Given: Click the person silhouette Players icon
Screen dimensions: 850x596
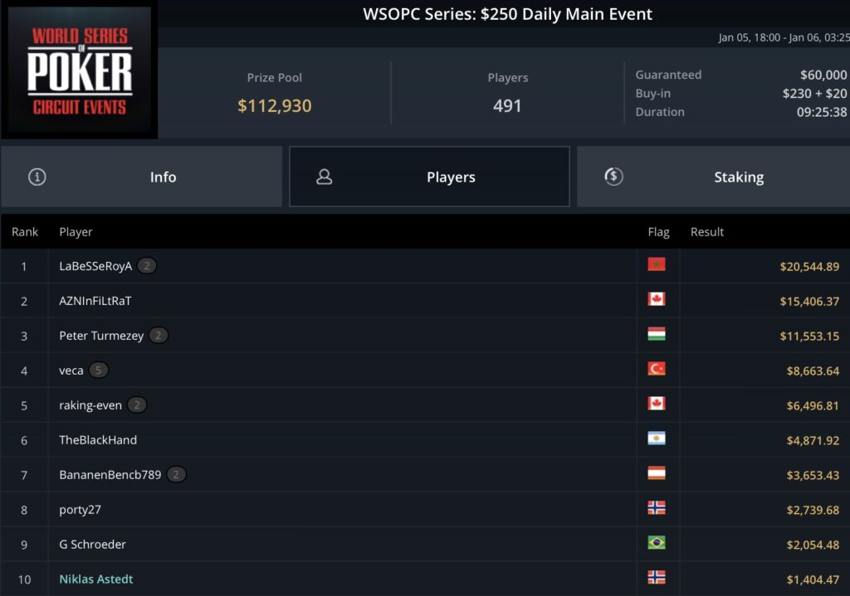Looking at the screenshot, I should coord(325,177).
